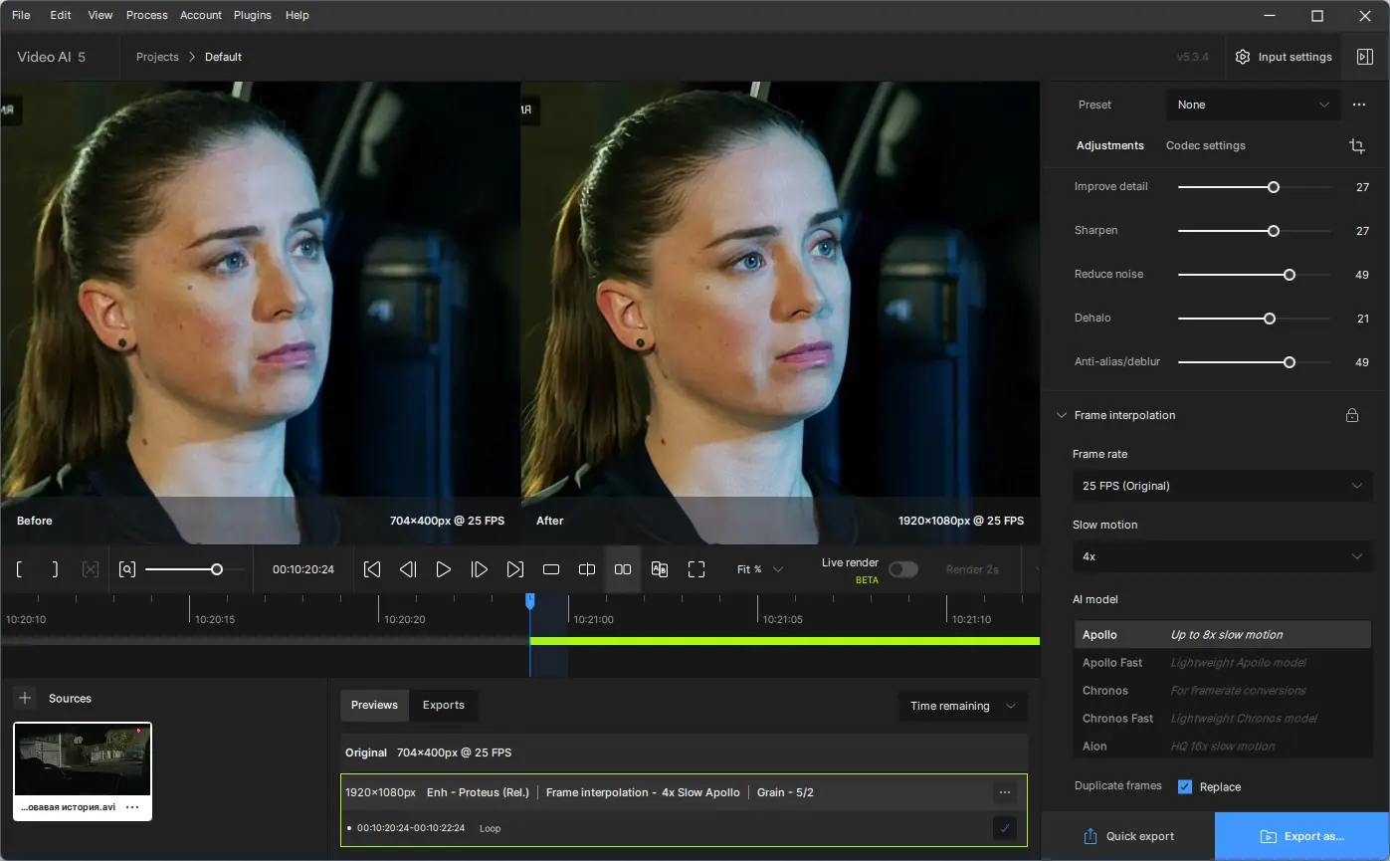Switch to single view layout icon

click(x=551, y=569)
